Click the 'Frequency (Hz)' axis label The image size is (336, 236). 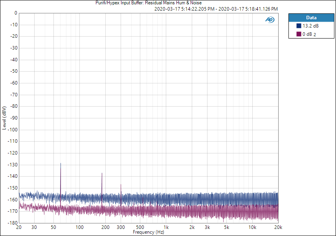148,232
